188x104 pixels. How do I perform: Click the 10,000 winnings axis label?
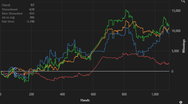[176, 31]
